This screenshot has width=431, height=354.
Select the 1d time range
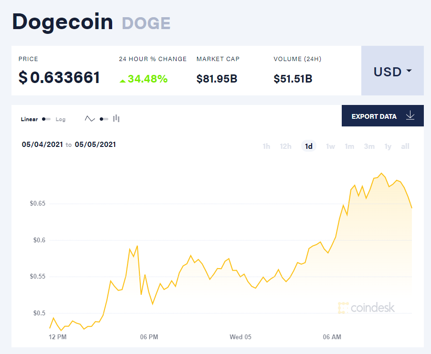point(309,146)
